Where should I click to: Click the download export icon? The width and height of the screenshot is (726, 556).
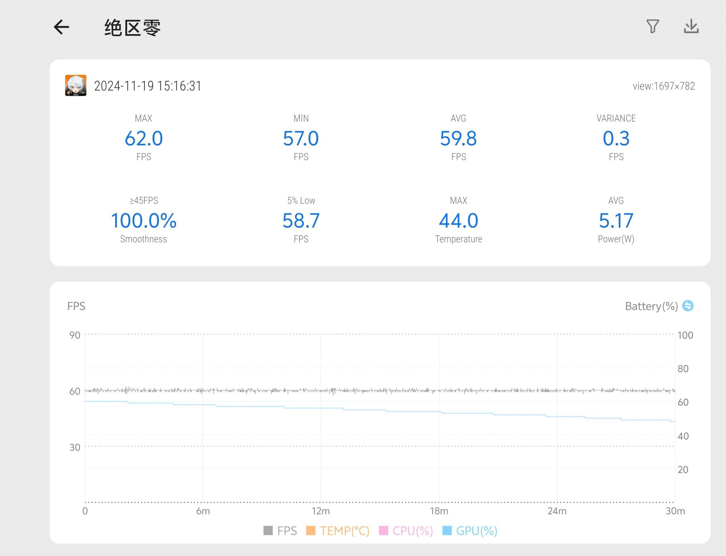coord(691,26)
